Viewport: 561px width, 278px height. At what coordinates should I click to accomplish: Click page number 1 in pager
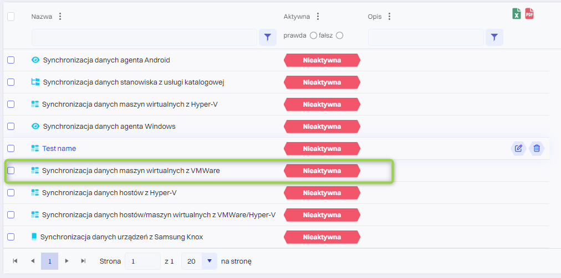(49, 261)
